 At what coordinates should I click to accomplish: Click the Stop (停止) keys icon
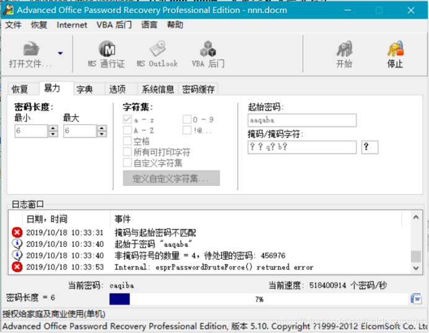[395, 49]
